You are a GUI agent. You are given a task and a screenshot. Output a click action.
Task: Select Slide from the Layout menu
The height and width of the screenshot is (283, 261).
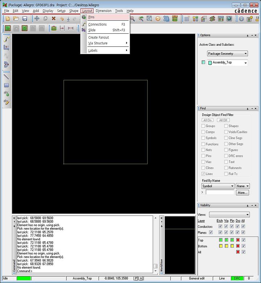pyautogui.click(x=108, y=30)
